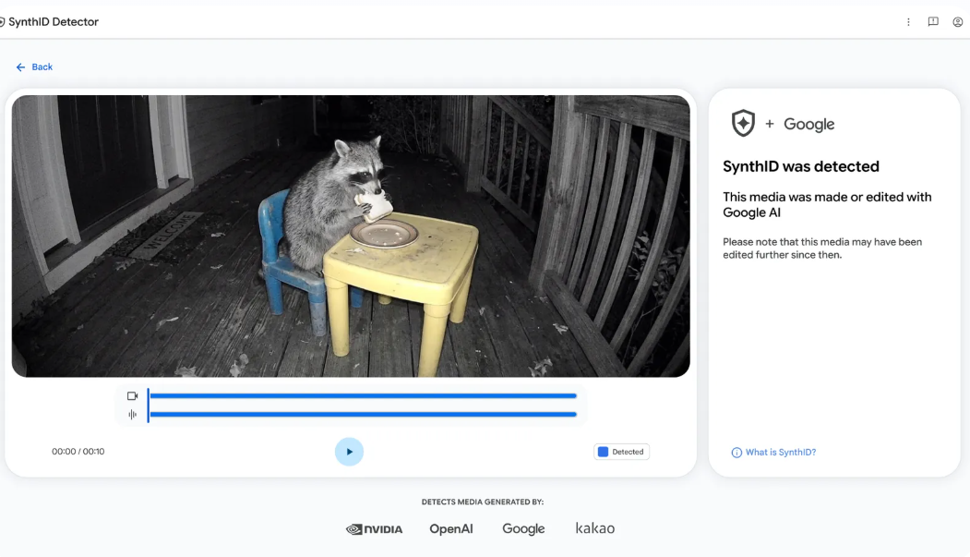
Task: Click the blue playhead marker
Action: click(x=148, y=406)
